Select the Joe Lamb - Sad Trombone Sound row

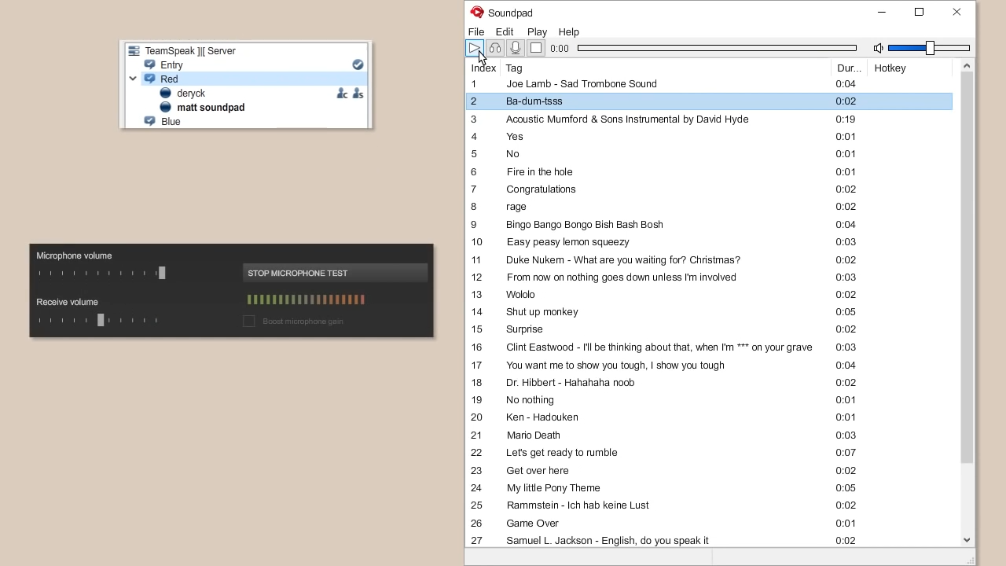pyautogui.click(x=709, y=84)
